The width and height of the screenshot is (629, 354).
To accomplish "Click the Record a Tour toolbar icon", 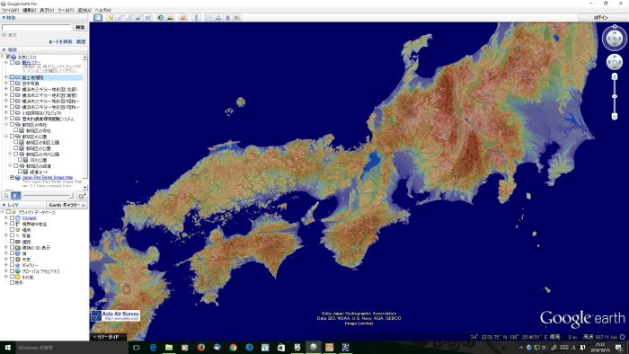I will [x=147, y=18].
